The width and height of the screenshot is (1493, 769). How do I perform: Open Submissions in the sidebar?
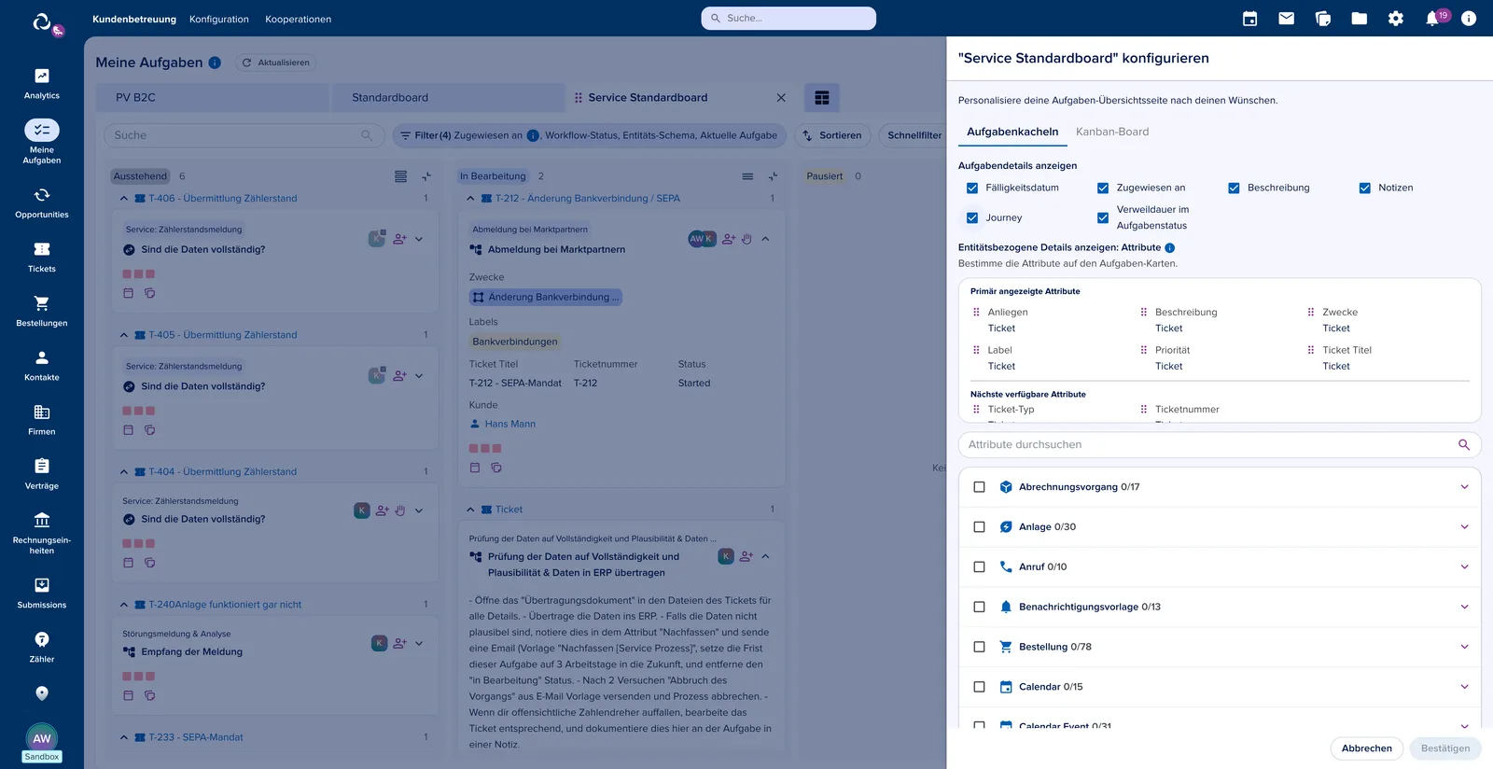[x=41, y=593]
